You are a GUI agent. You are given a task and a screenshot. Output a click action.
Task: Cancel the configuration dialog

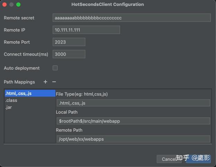(169, 159)
